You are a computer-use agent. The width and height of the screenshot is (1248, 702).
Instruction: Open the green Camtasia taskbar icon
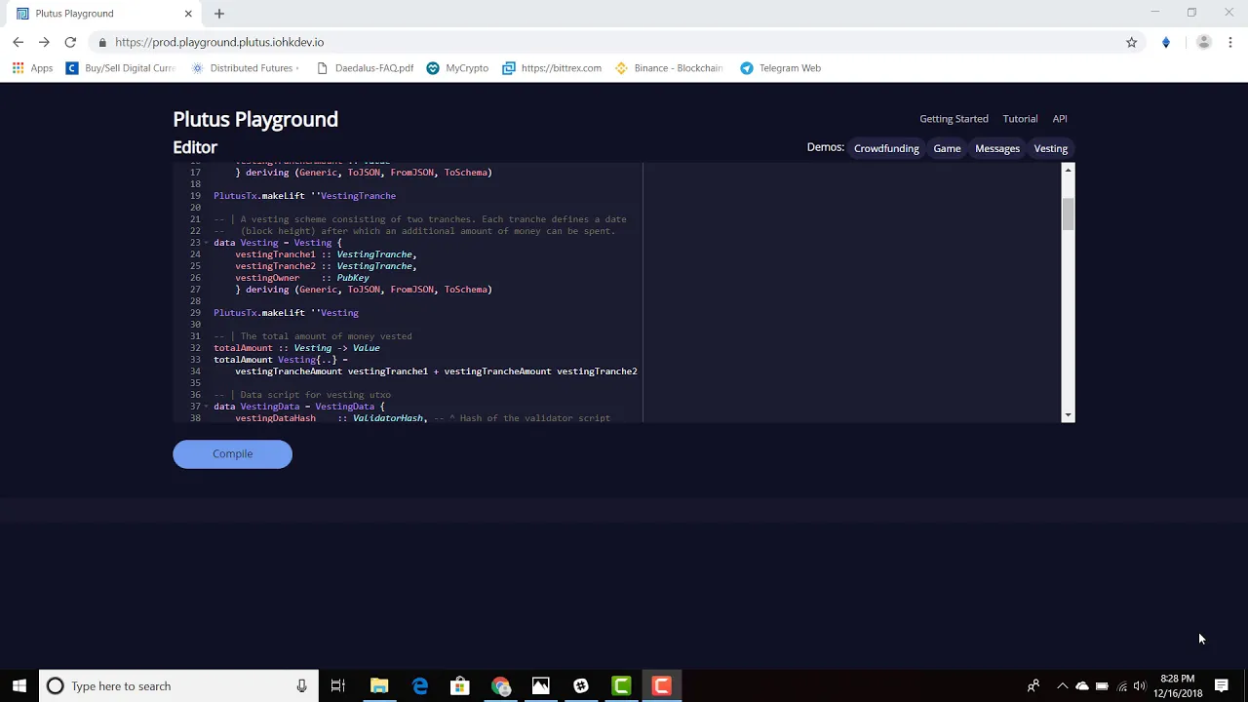pos(621,685)
